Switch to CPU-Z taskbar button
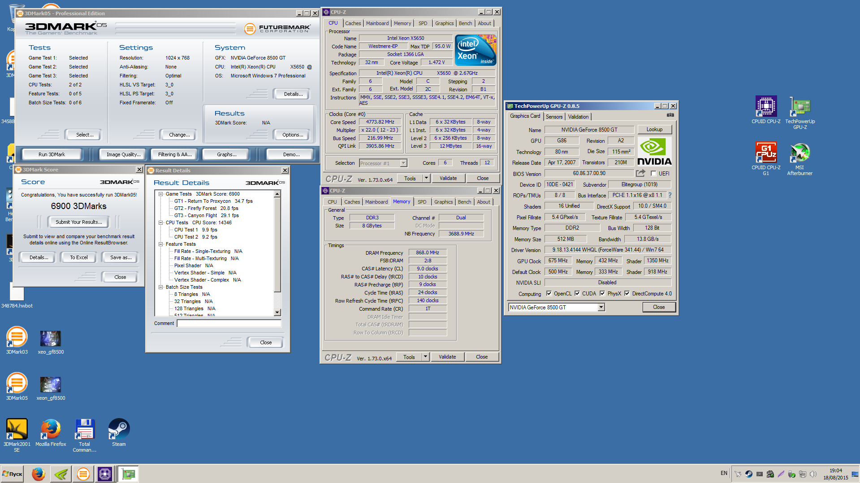Screen dimensions: 860x483 click(105, 474)
